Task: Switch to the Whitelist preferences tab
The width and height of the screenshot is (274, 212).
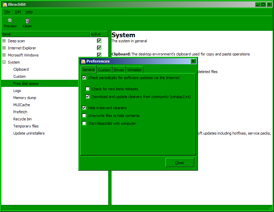Action: click(x=134, y=70)
